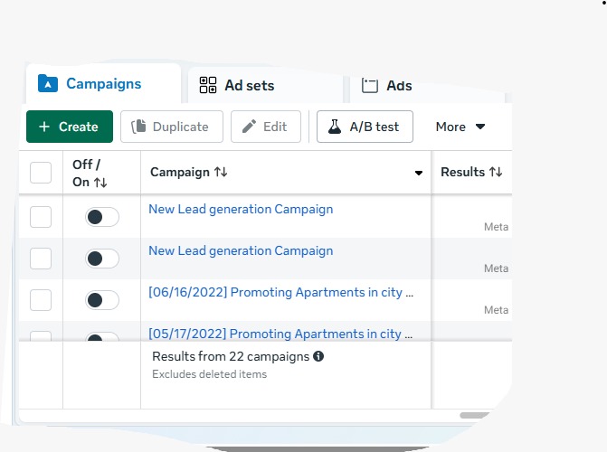Click the Duplicate button
The height and width of the screenshot is (452, 607).
pyautogui.click(x=172, y=127)
